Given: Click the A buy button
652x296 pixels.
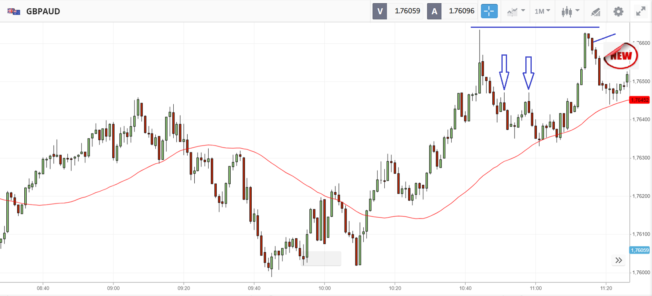Looking at the screenshot, I should pyautogui.click(x=434, y=11).
